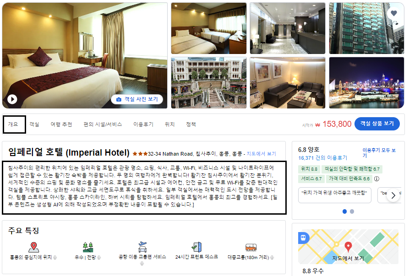Open the info icon beside 가격 대비 만족도
Viewport: 409px width, 276px height.
pos(376,179)
